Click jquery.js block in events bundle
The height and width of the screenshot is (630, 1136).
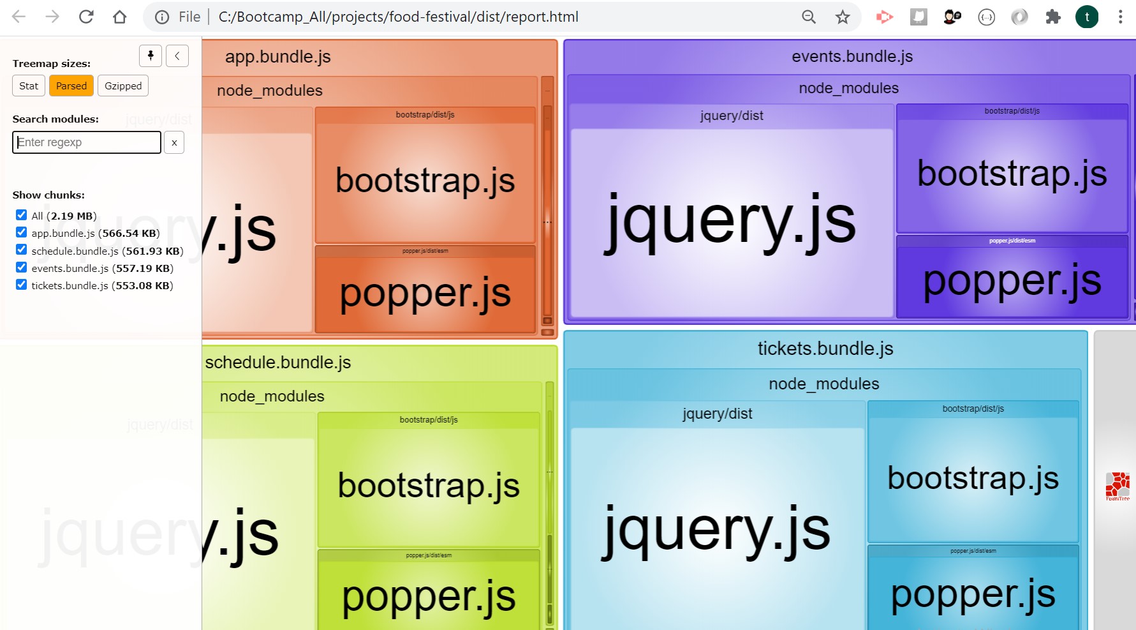732,223
